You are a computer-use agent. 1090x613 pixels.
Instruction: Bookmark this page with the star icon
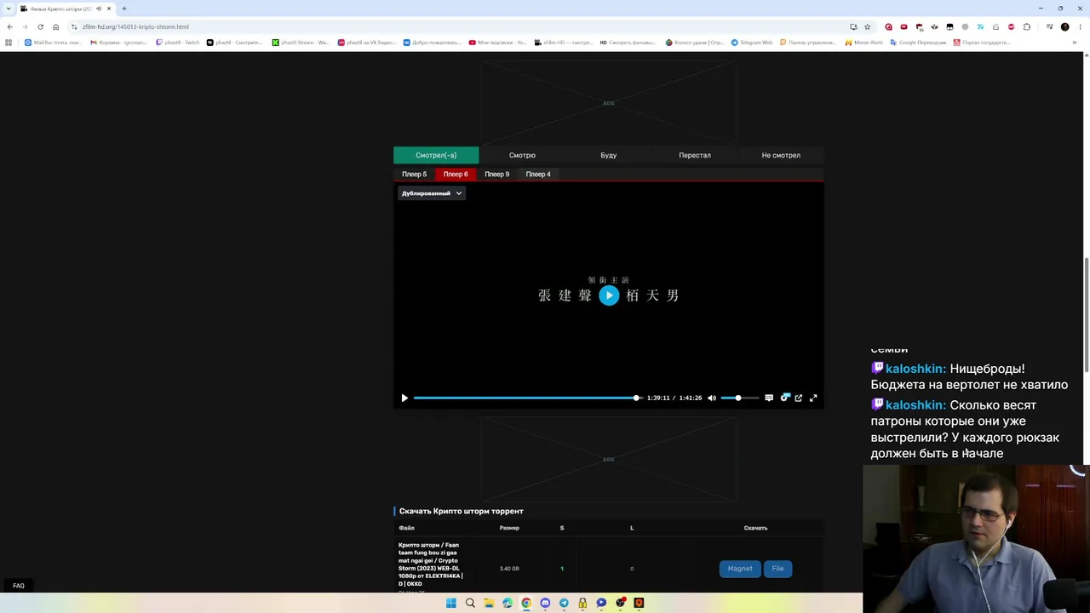867,26
